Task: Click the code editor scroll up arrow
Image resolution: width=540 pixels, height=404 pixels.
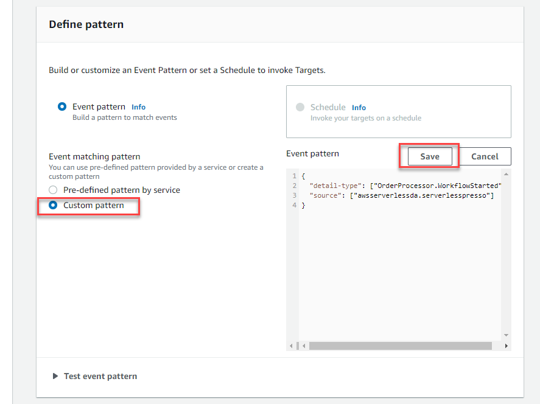Action: [506, 174]
